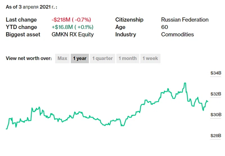Show net worth over 1 week
The height and width of the screenshot is (156, 225).
[150, 58]
